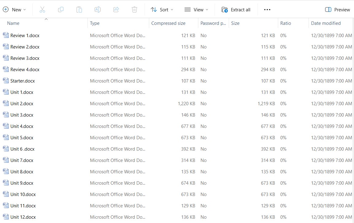Screen dimensions: 354x223
Task: Select the Unit 10.docx file
Action: (23, 194)
